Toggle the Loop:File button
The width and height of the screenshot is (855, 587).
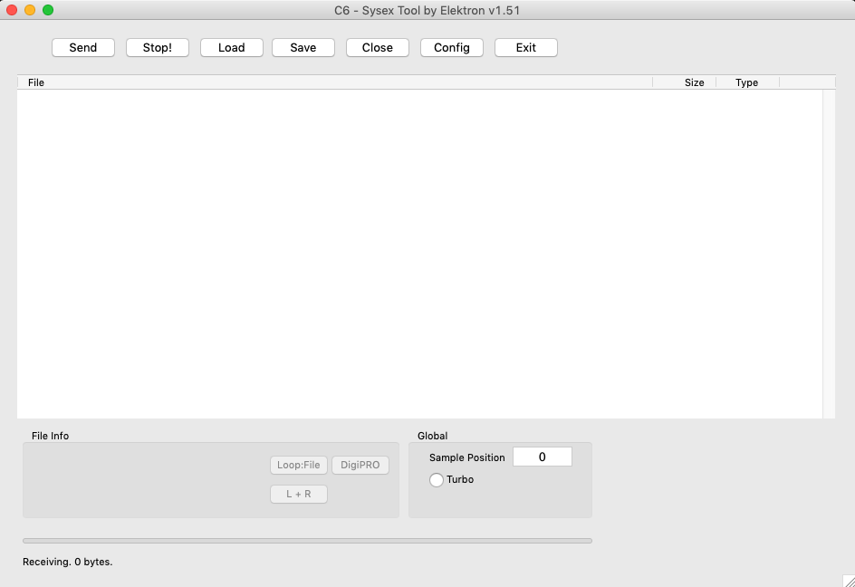point(299,466)
